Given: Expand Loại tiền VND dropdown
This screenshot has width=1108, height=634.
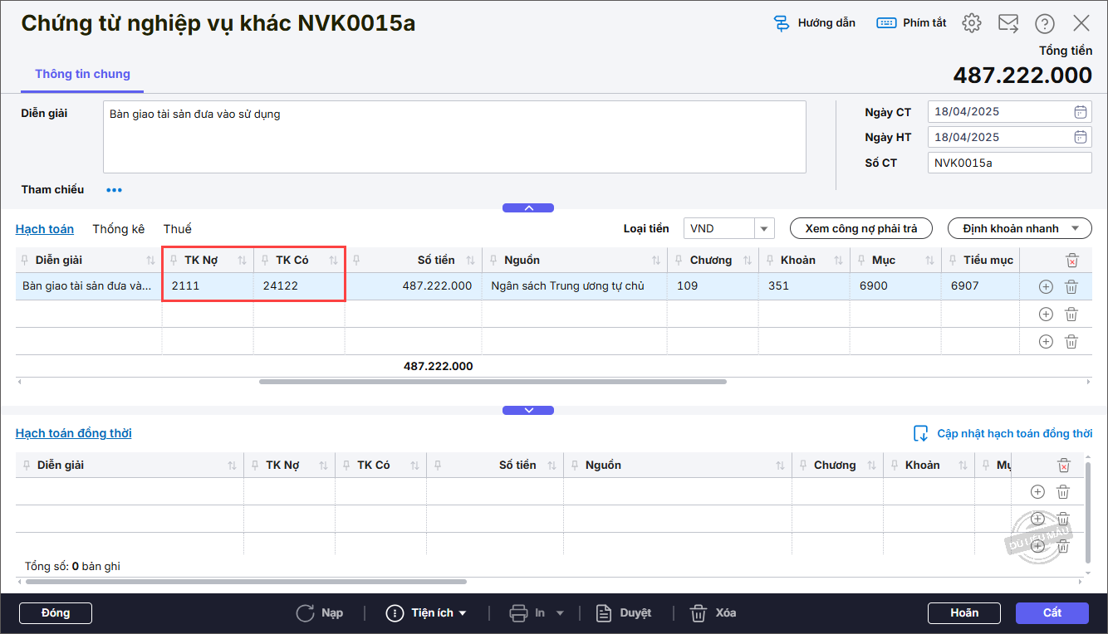Looking at the screenshot, I should [x=763, y=229].
